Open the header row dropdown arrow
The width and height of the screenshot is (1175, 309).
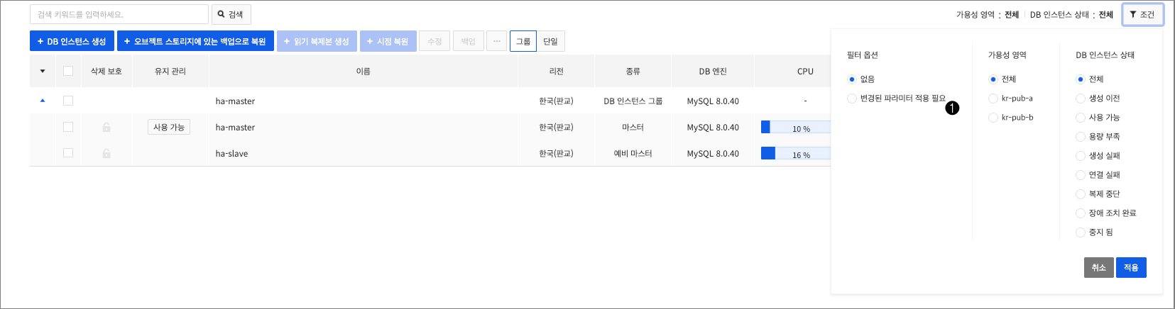[43, 71]
